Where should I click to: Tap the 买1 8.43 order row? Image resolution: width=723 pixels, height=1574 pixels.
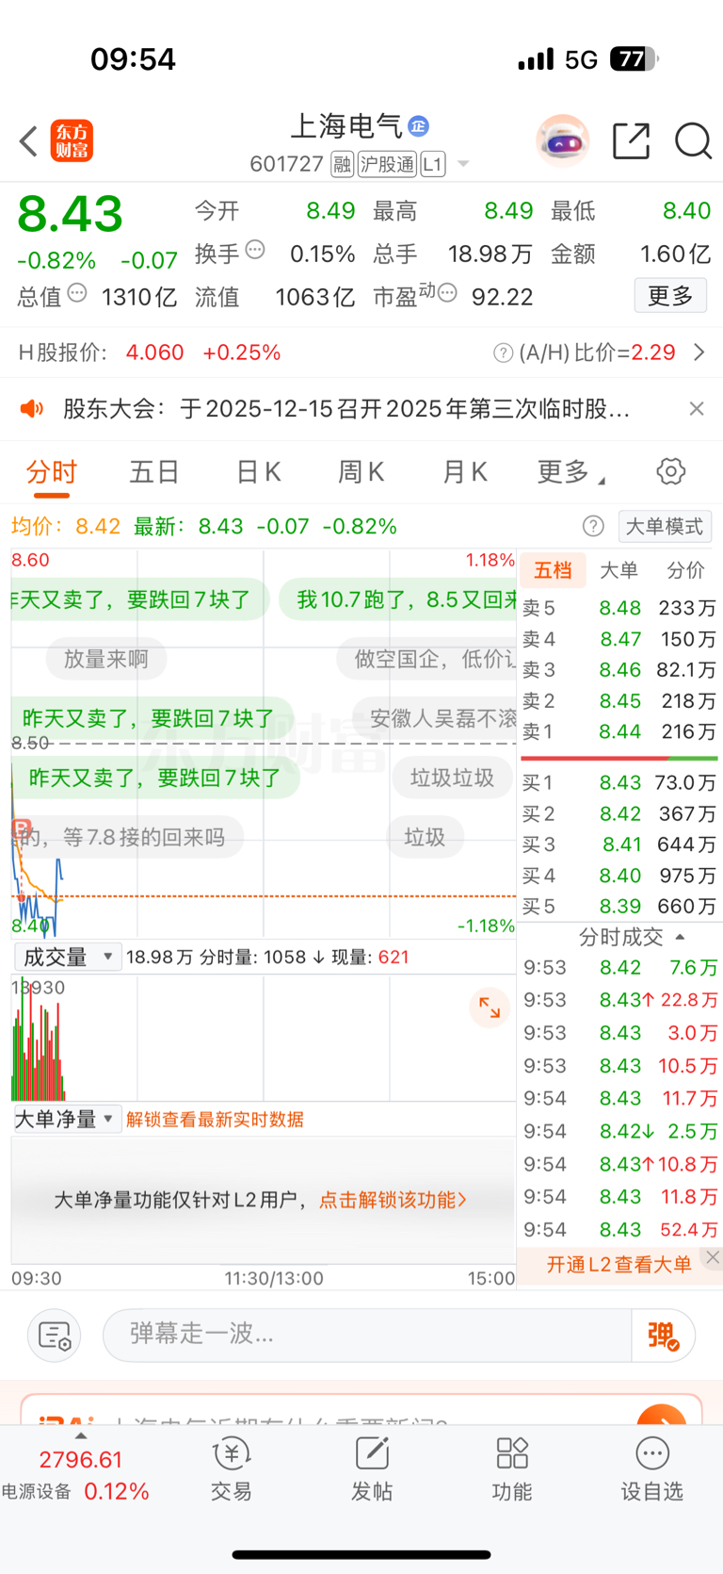coord(619,782)
